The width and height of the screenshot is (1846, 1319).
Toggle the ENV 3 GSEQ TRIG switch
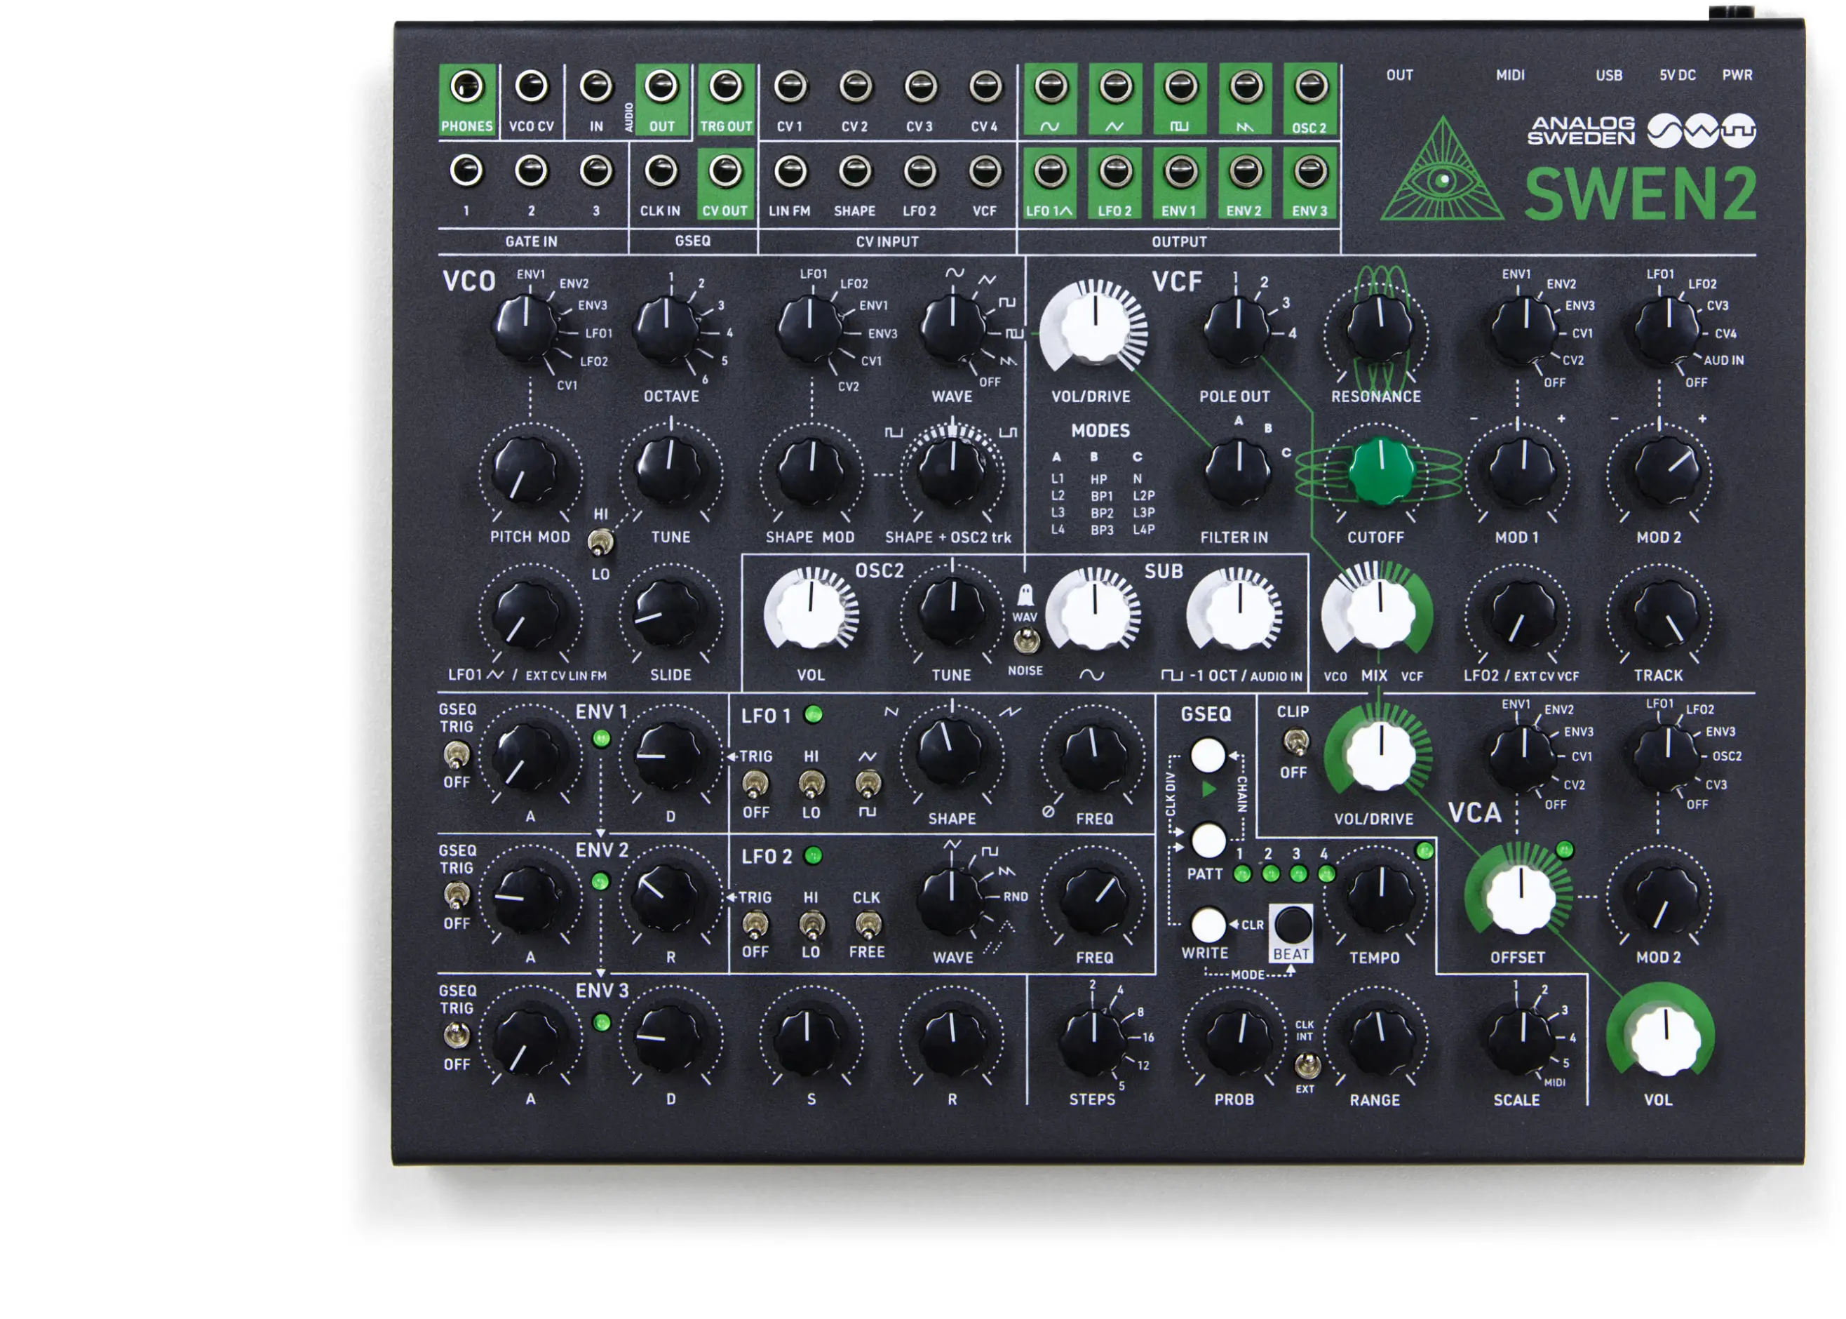(x=456, y=1036)
